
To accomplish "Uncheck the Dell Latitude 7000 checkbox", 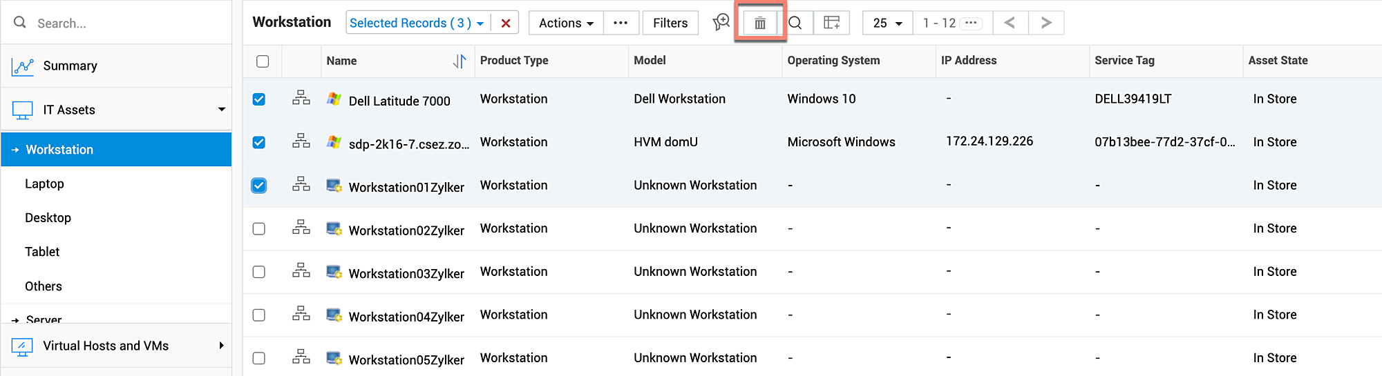I will coord(259,99).
